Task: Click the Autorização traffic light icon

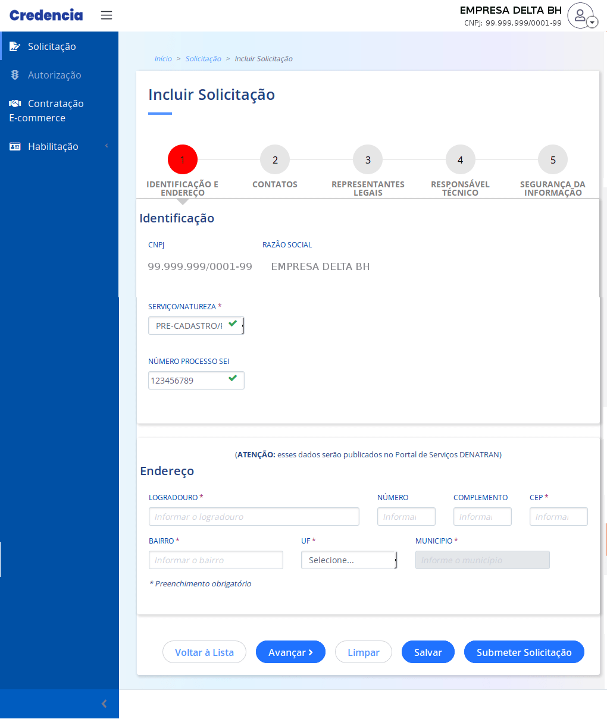Action: click(x=15, y=75)
